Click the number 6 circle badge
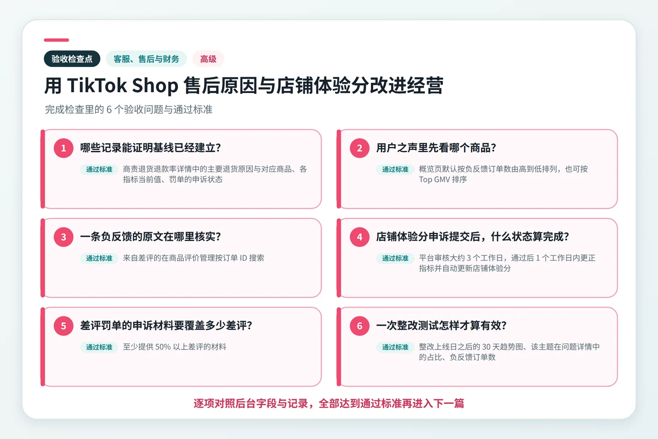This screenshot has height=439, width=658. coord(360,326)
